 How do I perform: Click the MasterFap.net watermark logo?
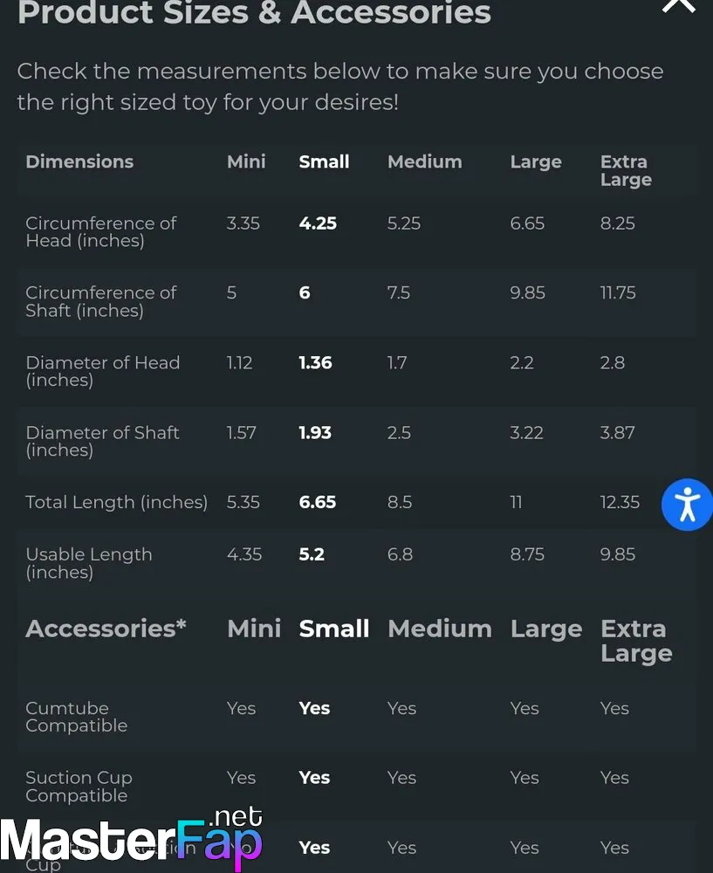pos(132,839)
